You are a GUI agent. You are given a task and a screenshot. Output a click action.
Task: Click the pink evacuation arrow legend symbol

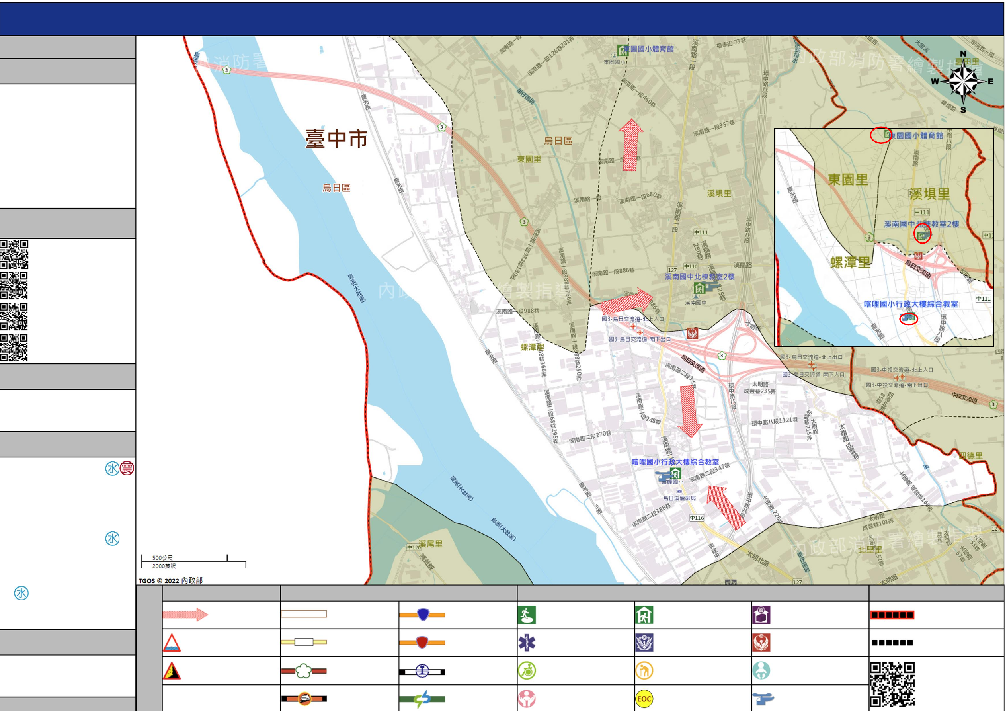coord(185,615)
